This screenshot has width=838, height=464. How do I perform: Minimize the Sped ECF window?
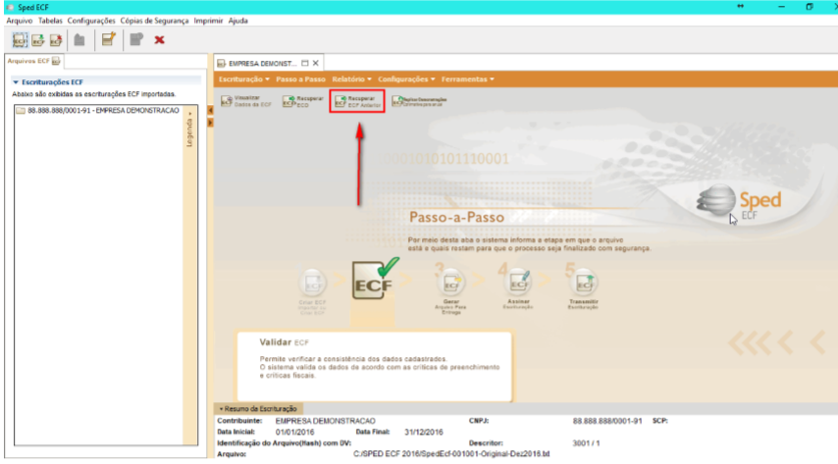coord(782,7)
